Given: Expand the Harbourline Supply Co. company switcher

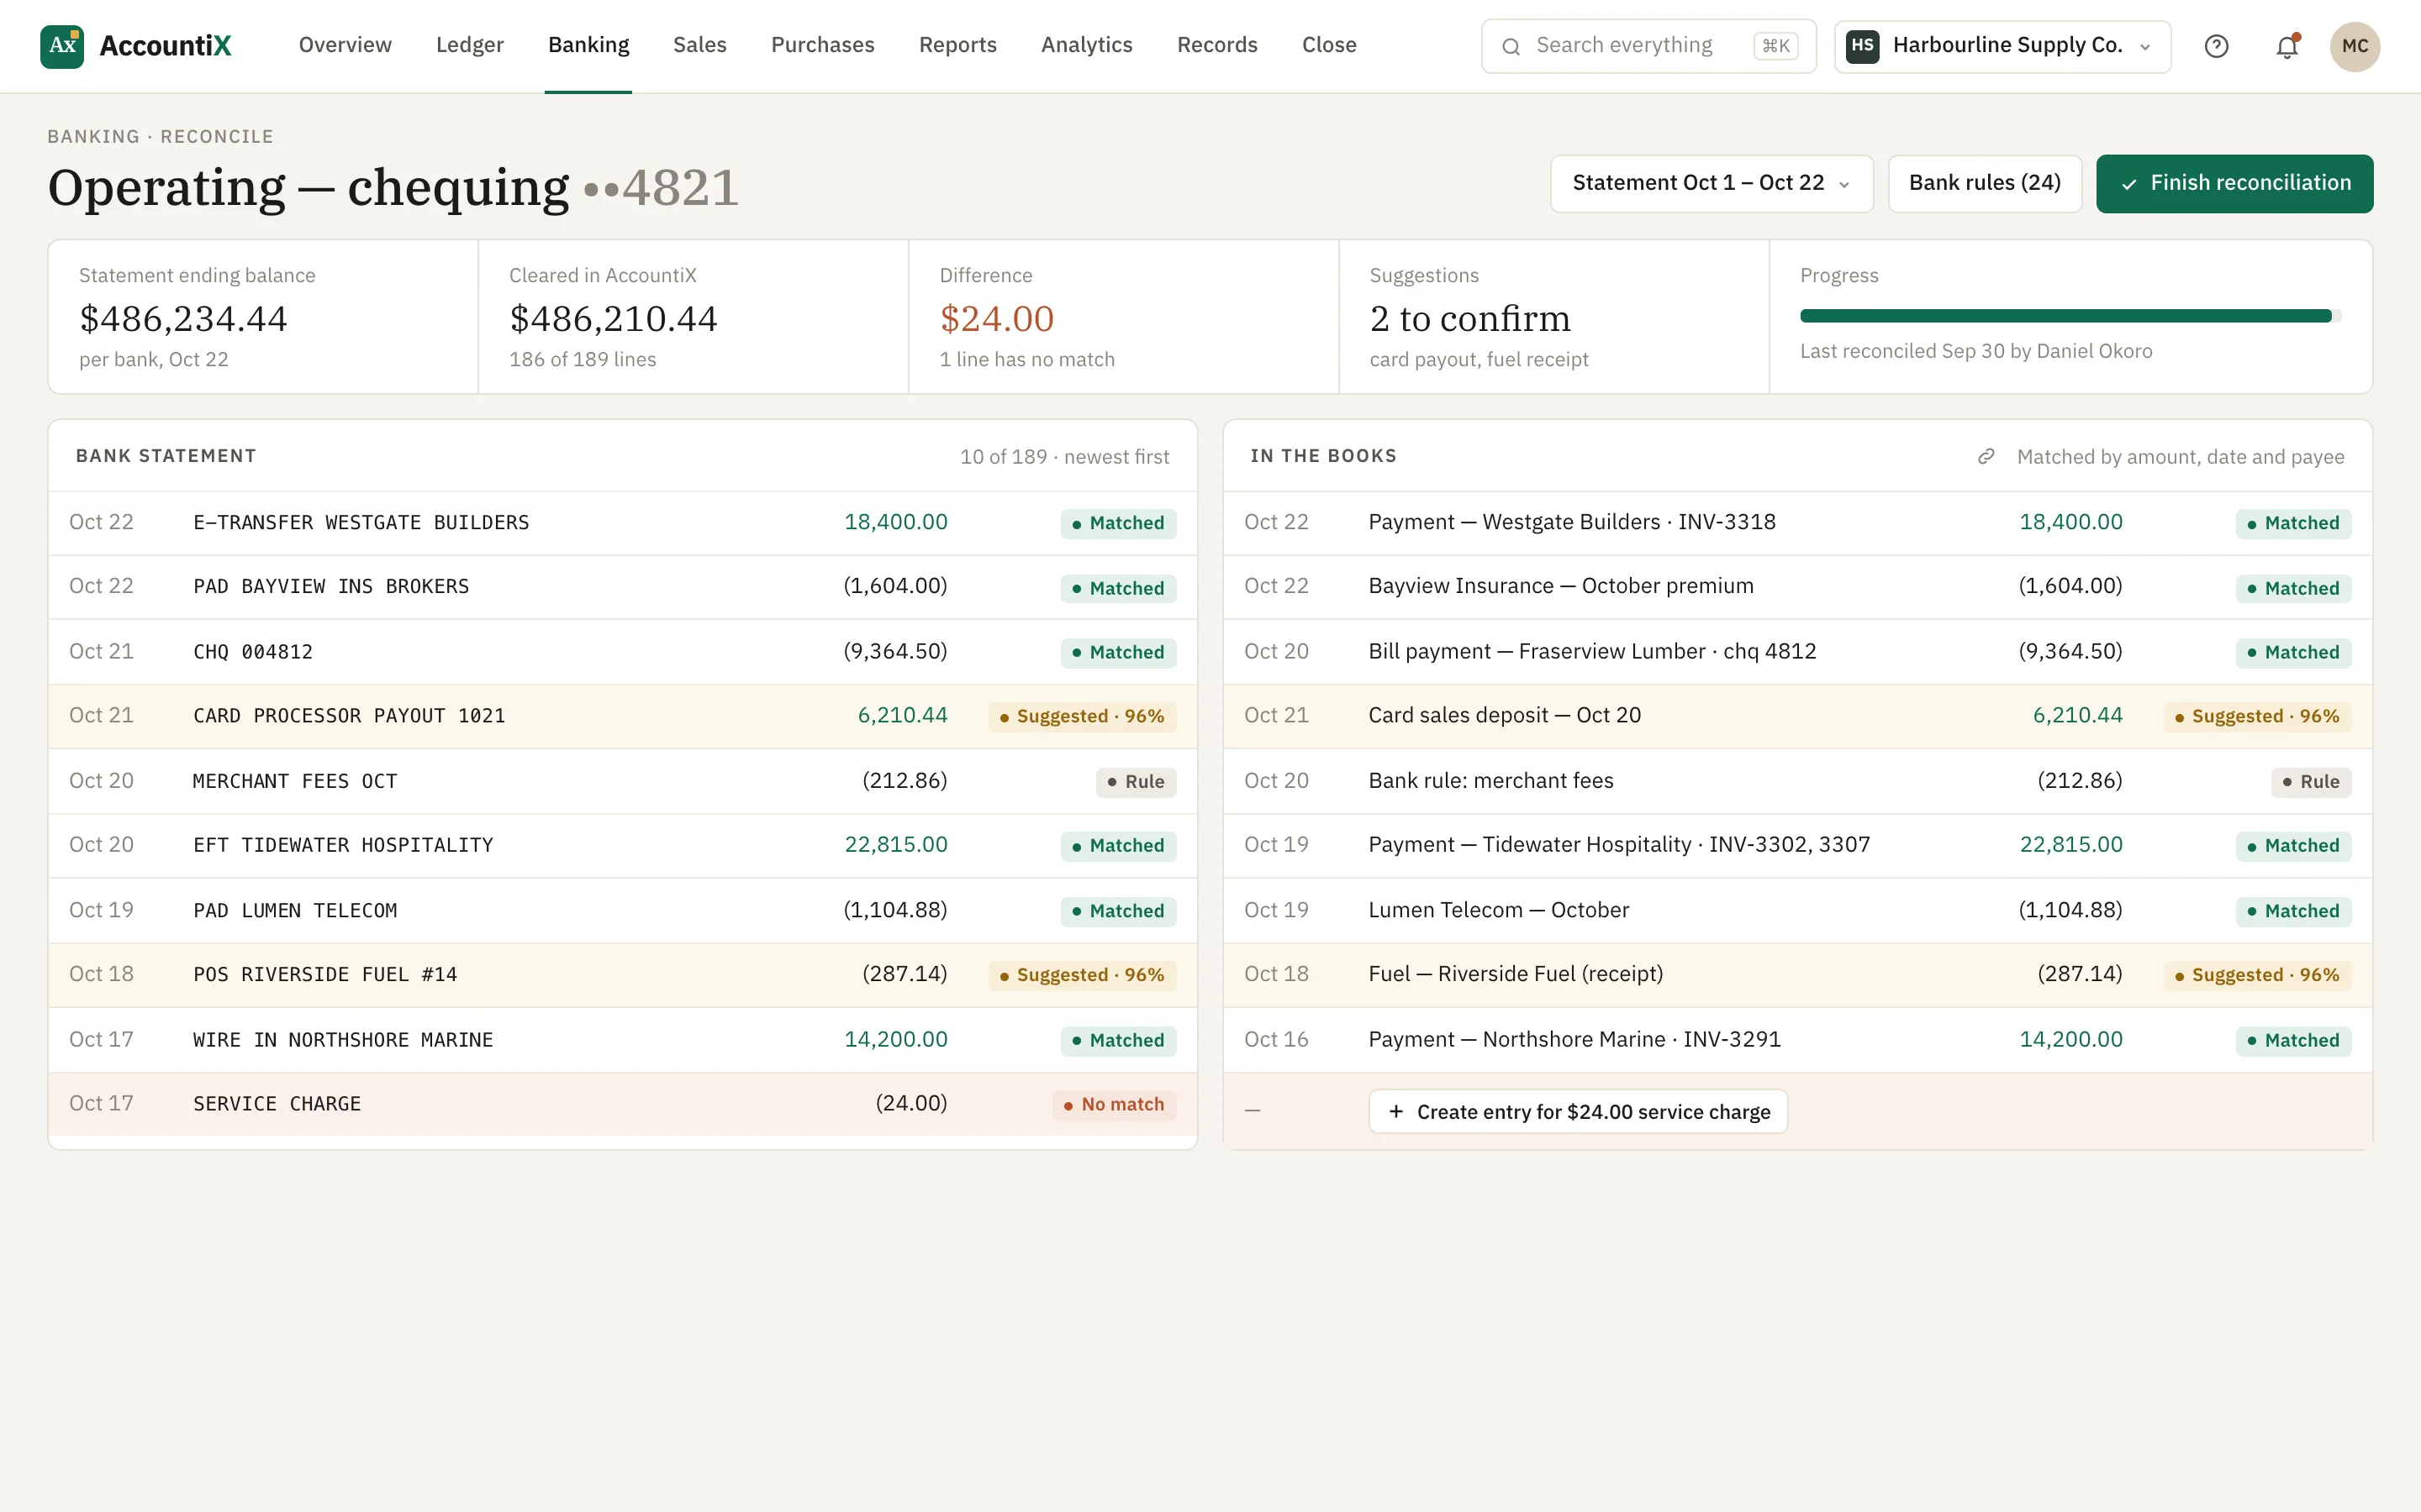Looking at the screenshot, I should tap(2002, 46).
